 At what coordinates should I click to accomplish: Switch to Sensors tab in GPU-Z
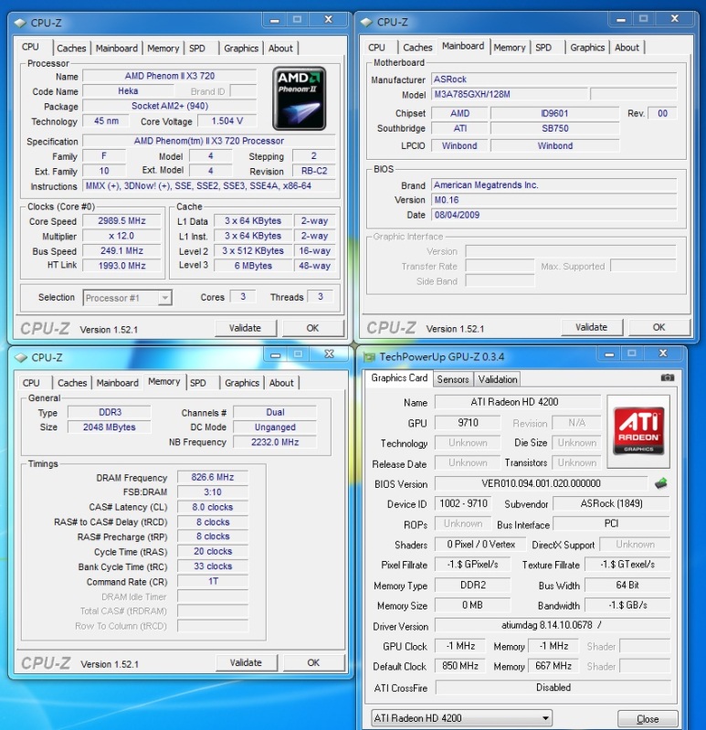click(x=453, y=379)
